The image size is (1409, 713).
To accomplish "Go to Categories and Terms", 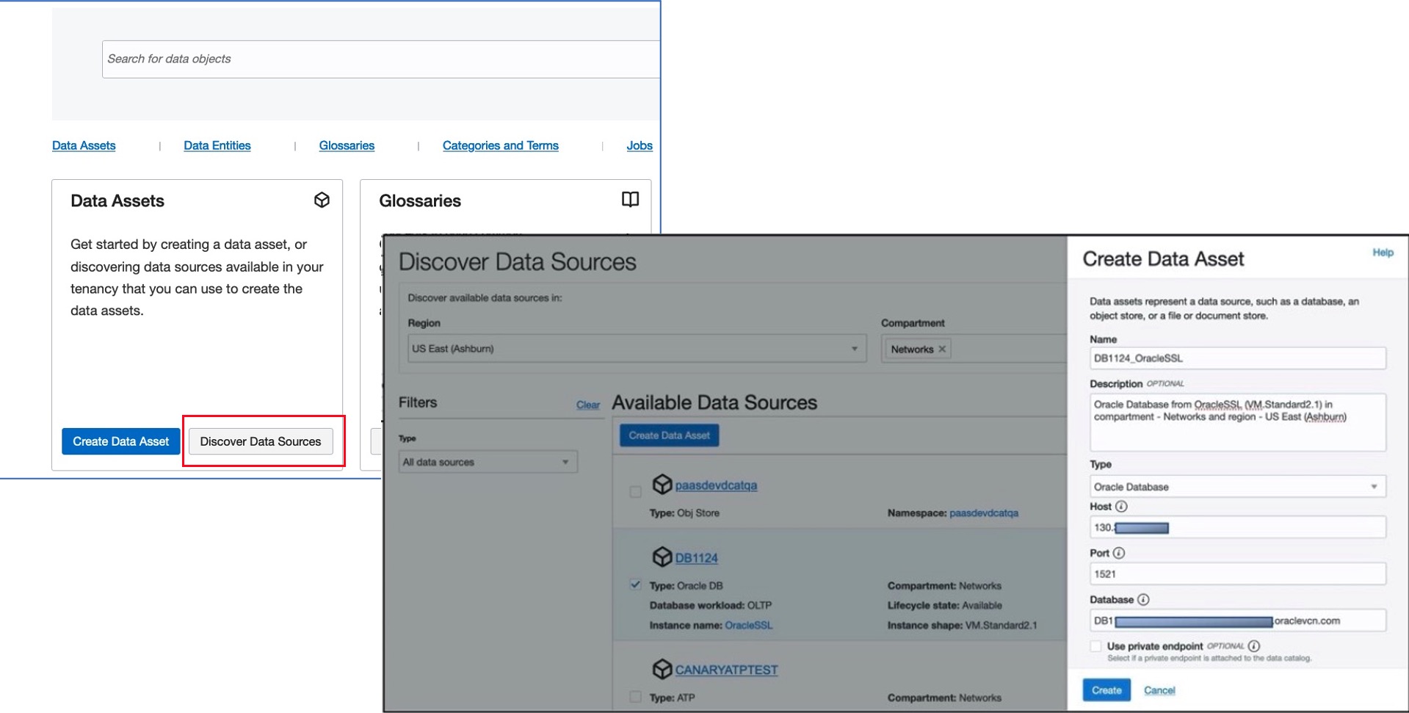I will pos(500,145).
